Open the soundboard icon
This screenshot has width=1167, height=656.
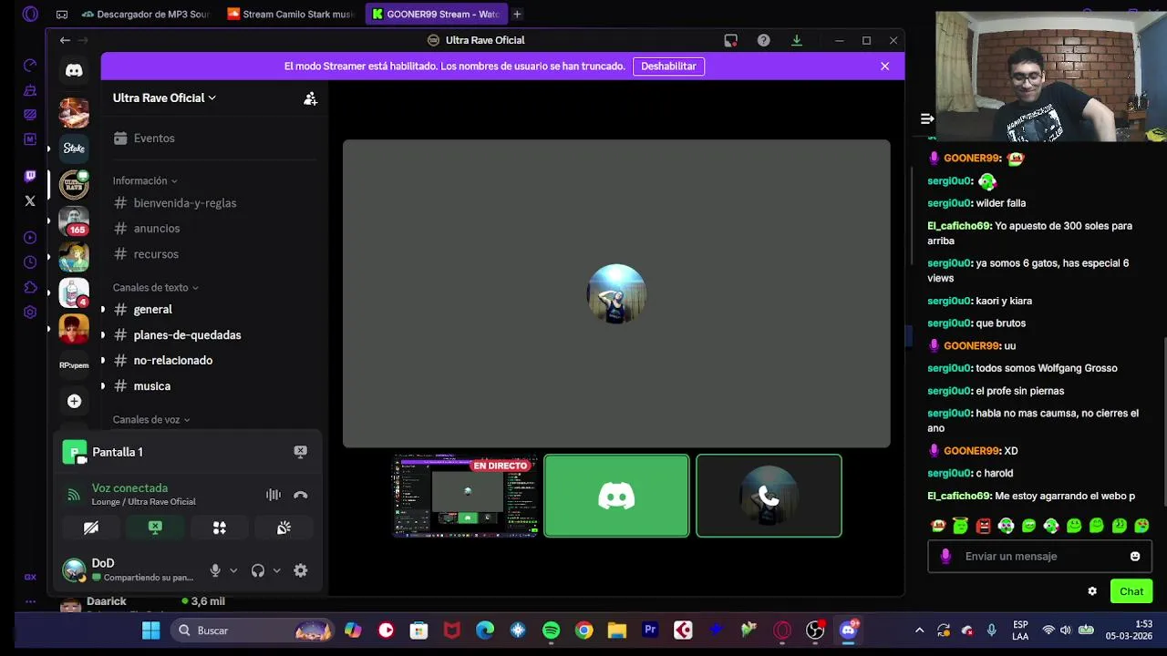(x=284, y=528)
